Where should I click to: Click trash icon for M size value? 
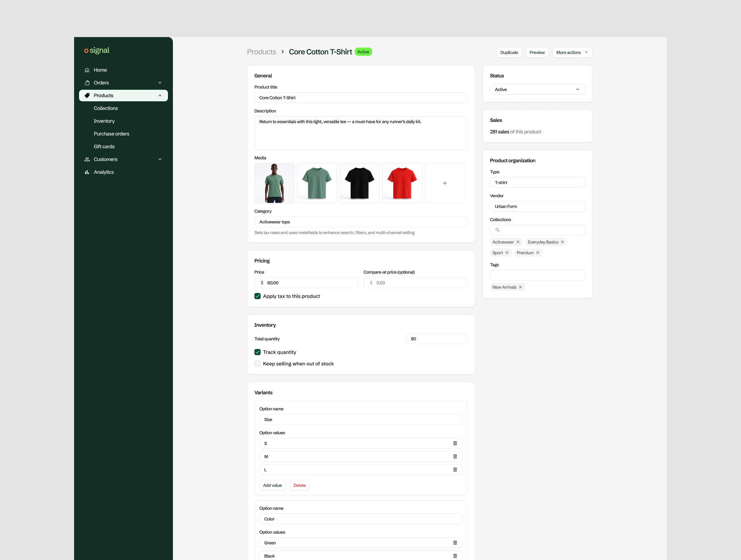[x=455, y=457]
